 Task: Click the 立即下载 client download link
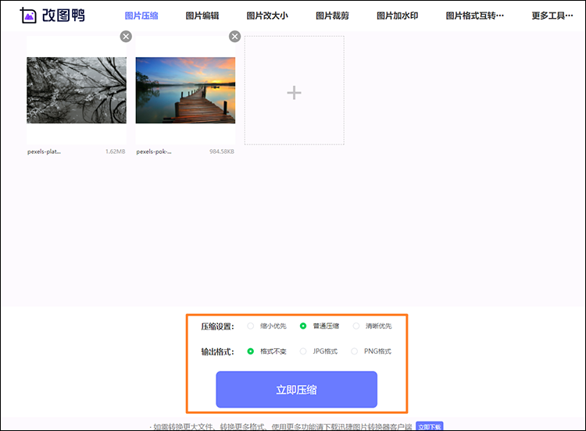click(429, 426)
